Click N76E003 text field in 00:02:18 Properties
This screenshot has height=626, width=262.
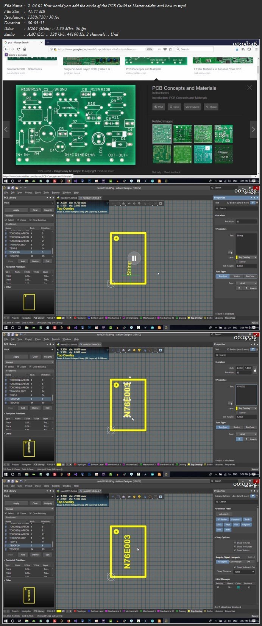(x=246, y=394)
